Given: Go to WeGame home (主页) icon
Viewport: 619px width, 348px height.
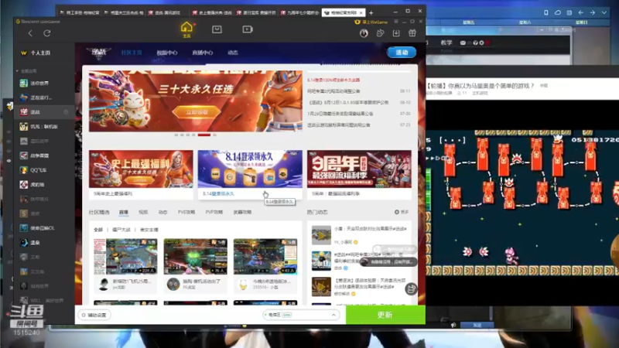Looking at the screenshot, I should pos(186,29).
